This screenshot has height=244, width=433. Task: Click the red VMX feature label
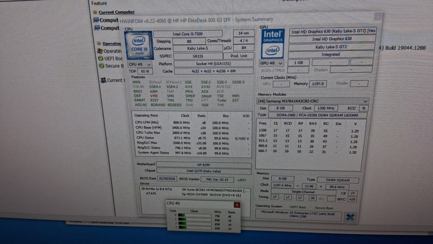[154, 96]
